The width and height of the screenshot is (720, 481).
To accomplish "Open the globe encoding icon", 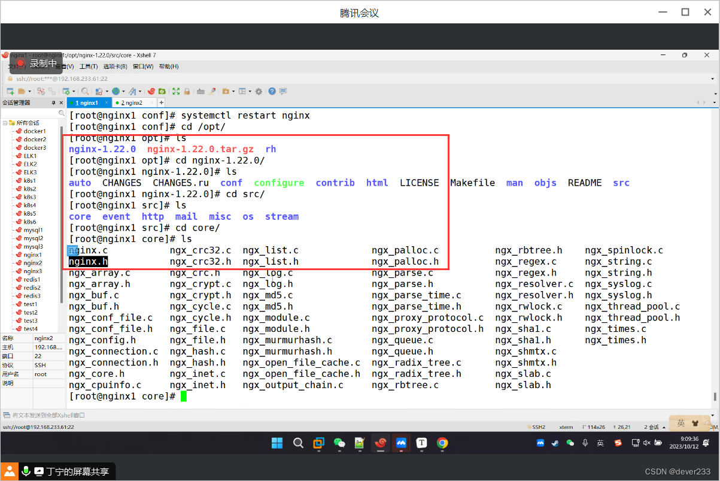I will pyautogui.click(x=116, y=92).
